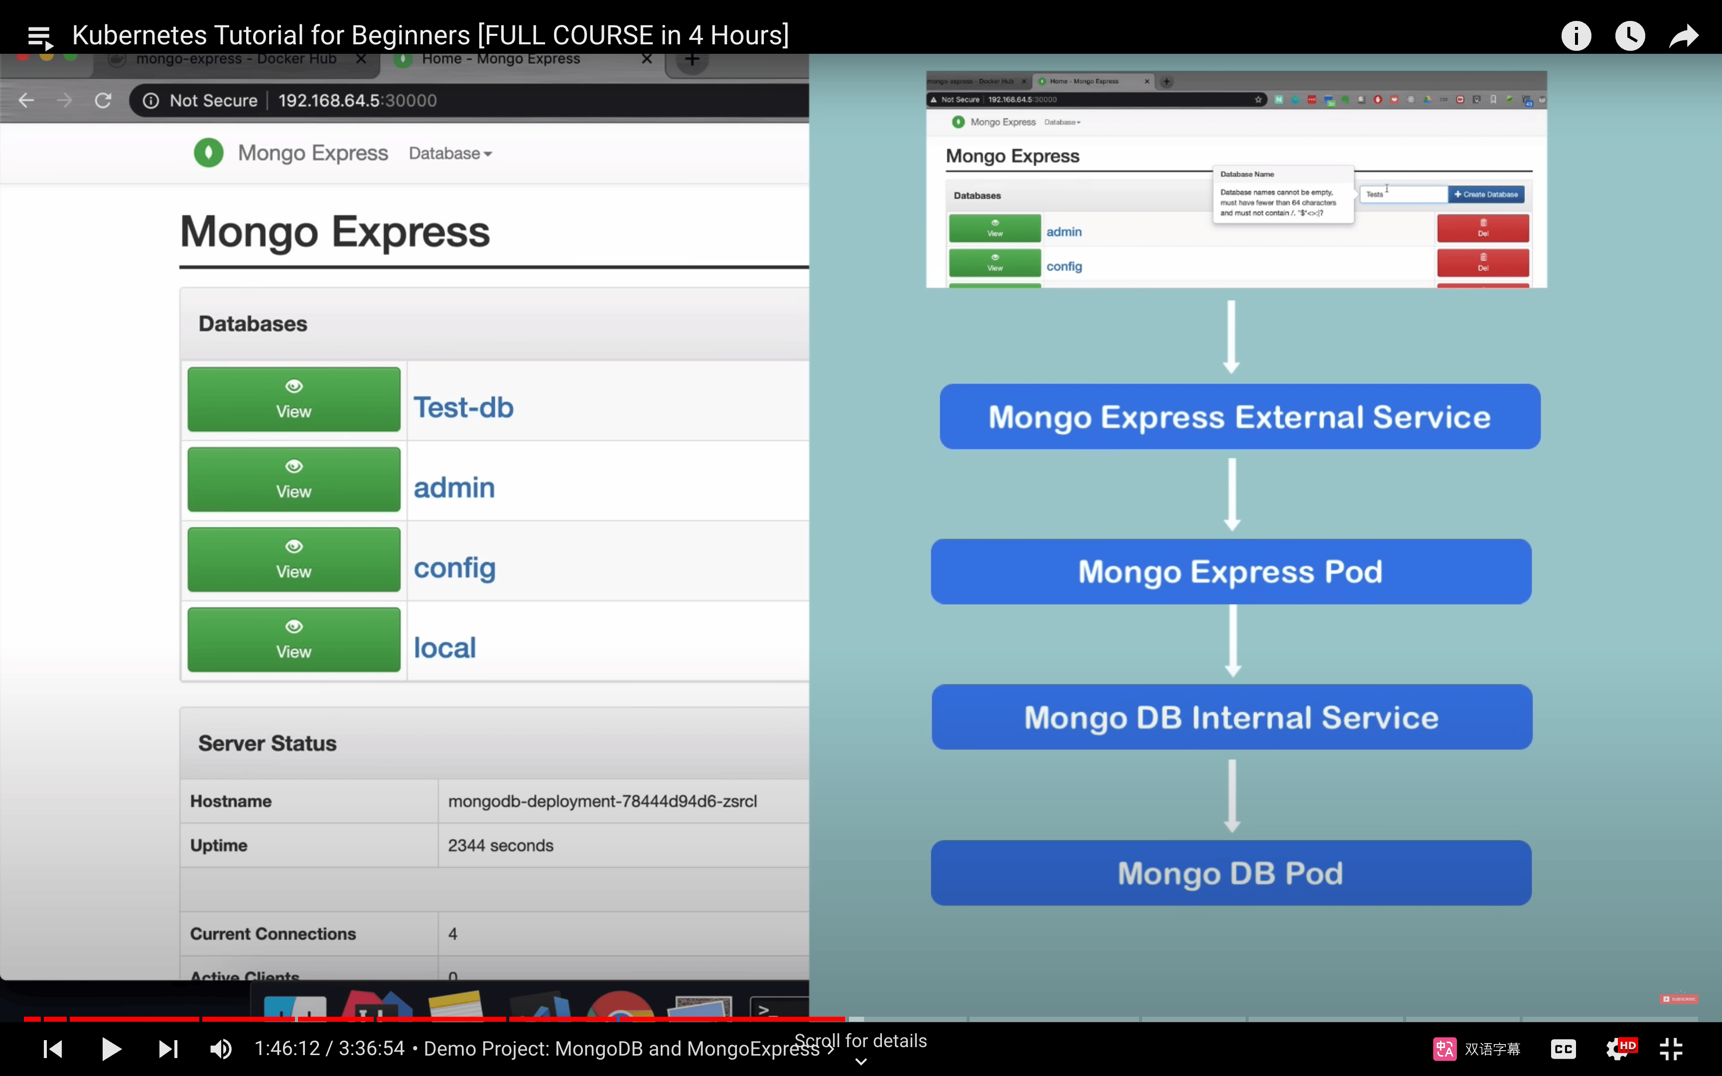Click the Mongo DB Internal Service box
This screenshot has width=1722, height=1076.
(x=1232, y=717)
